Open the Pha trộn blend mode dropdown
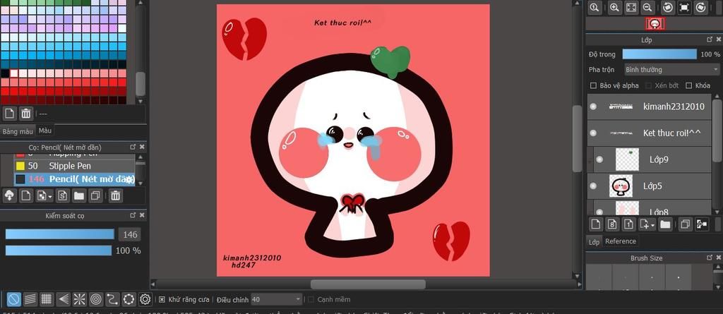The height and width of the screenshot is (314, 723). (672, 70)
